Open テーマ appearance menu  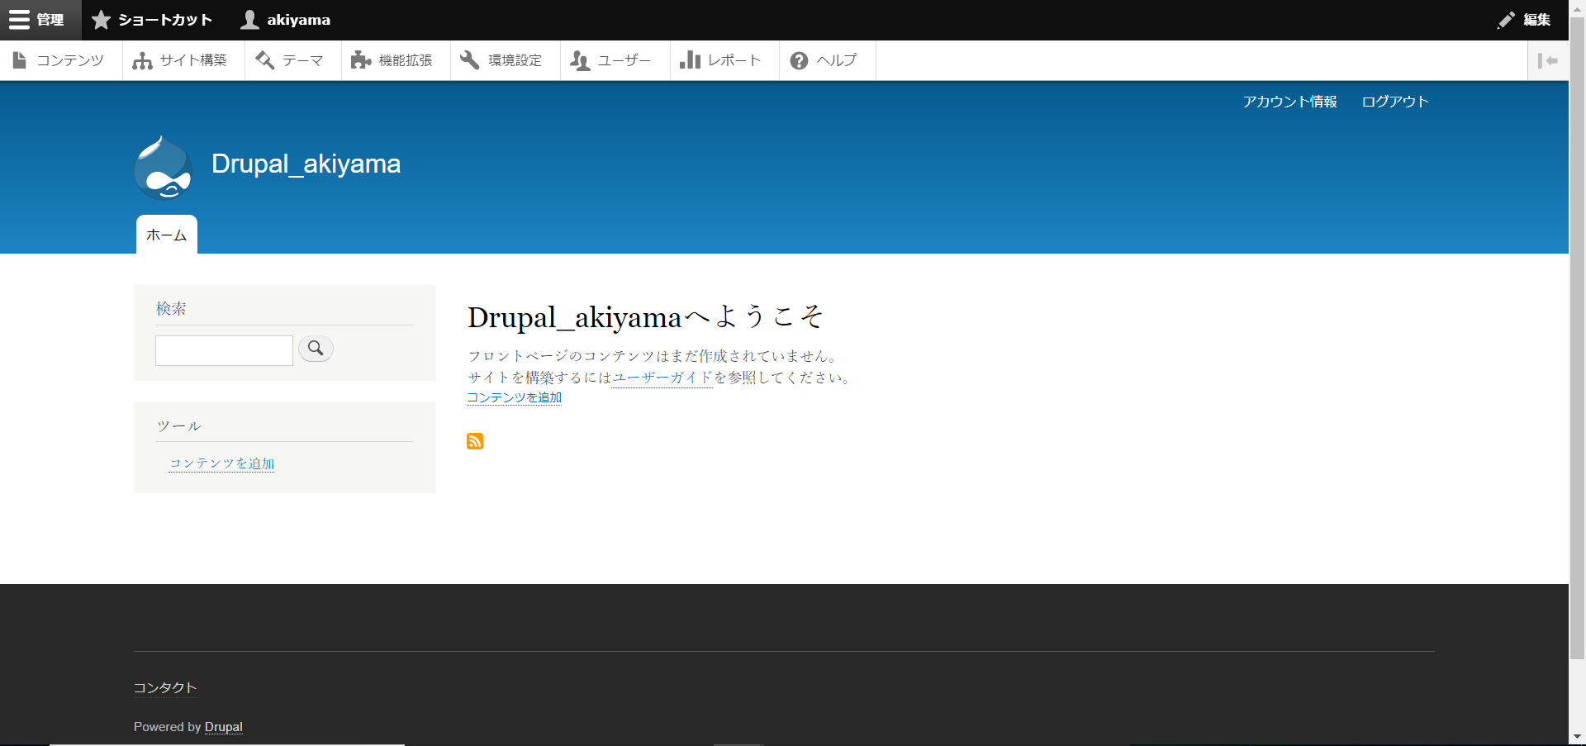(x=291, y=60)
